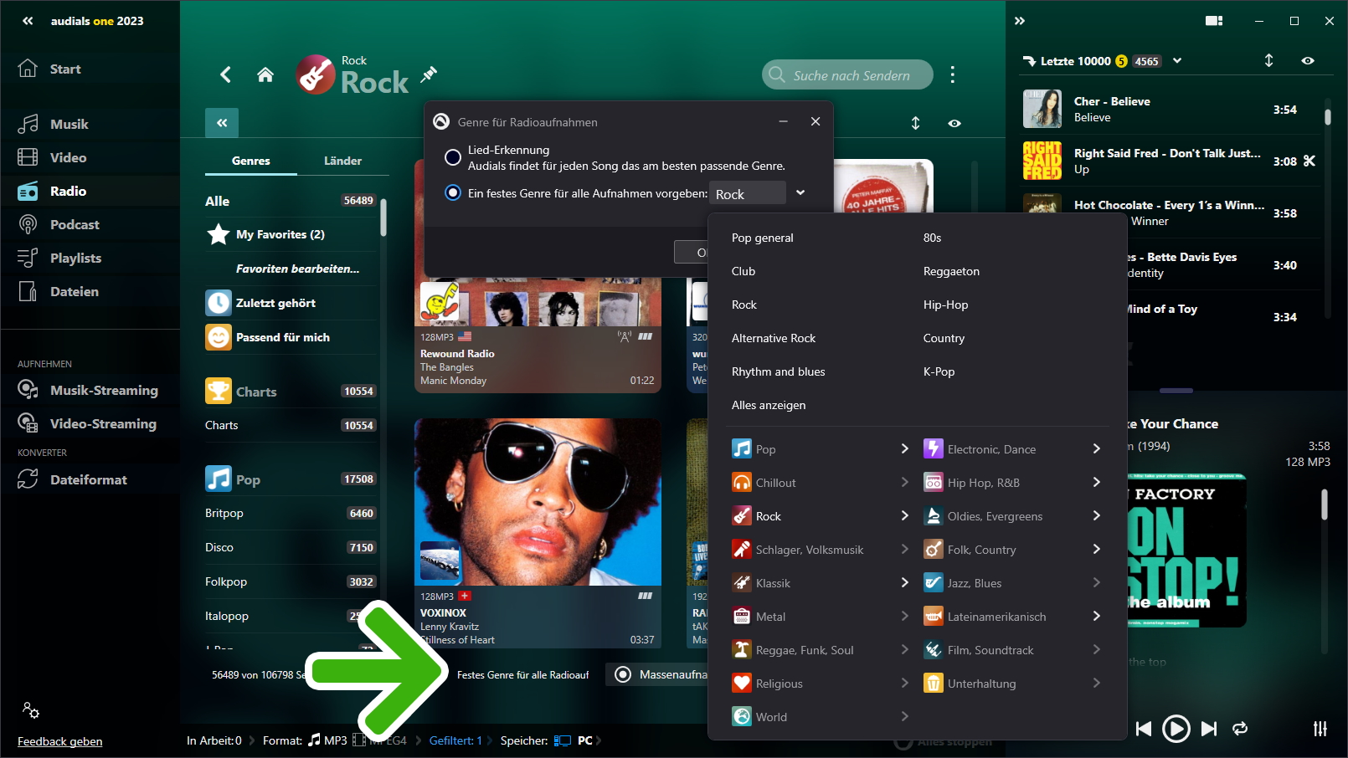This screenshot has width=1348, height=758.
Task: Go to radio home view
Action: (x=265, y=74)
